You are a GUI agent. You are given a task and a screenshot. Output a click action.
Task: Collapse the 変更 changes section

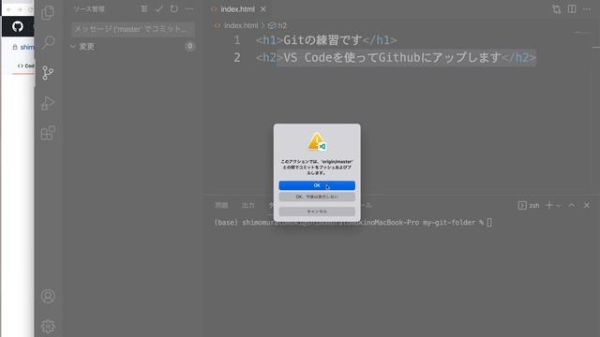(73, 47)
